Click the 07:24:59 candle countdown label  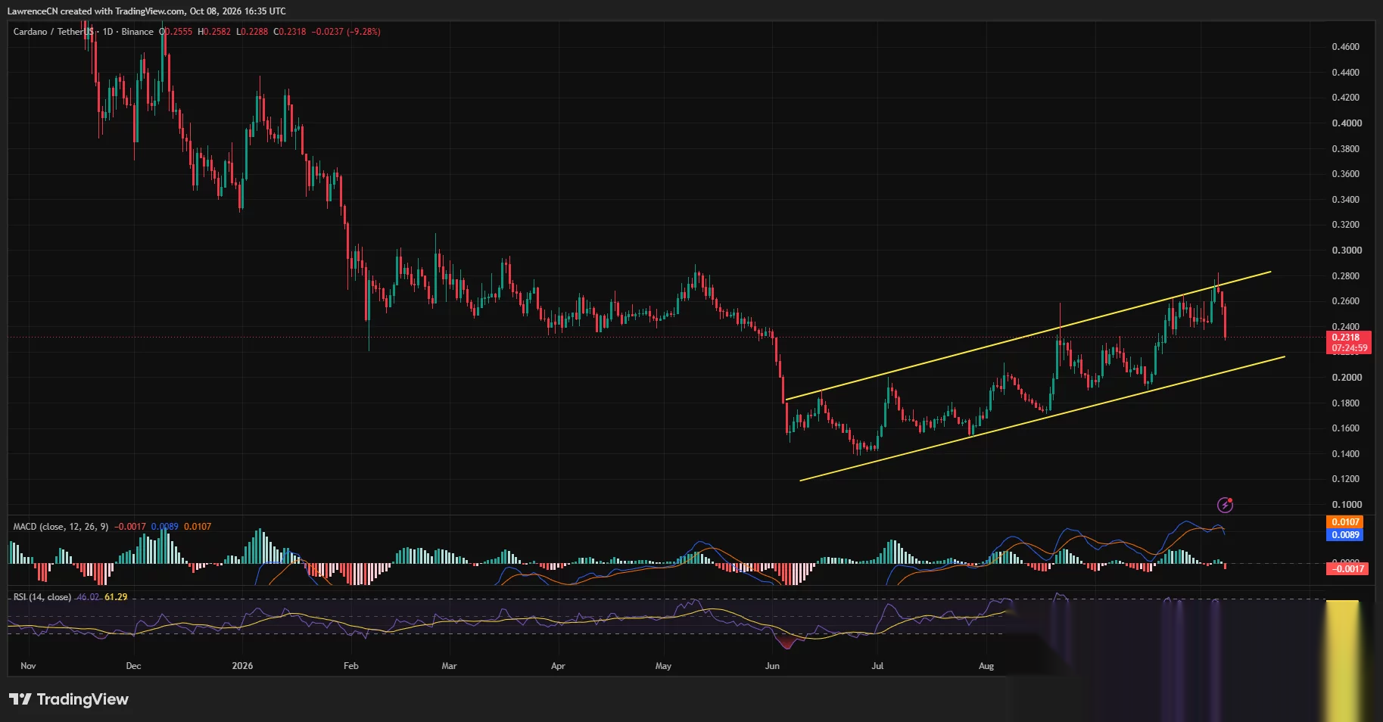1349,348
